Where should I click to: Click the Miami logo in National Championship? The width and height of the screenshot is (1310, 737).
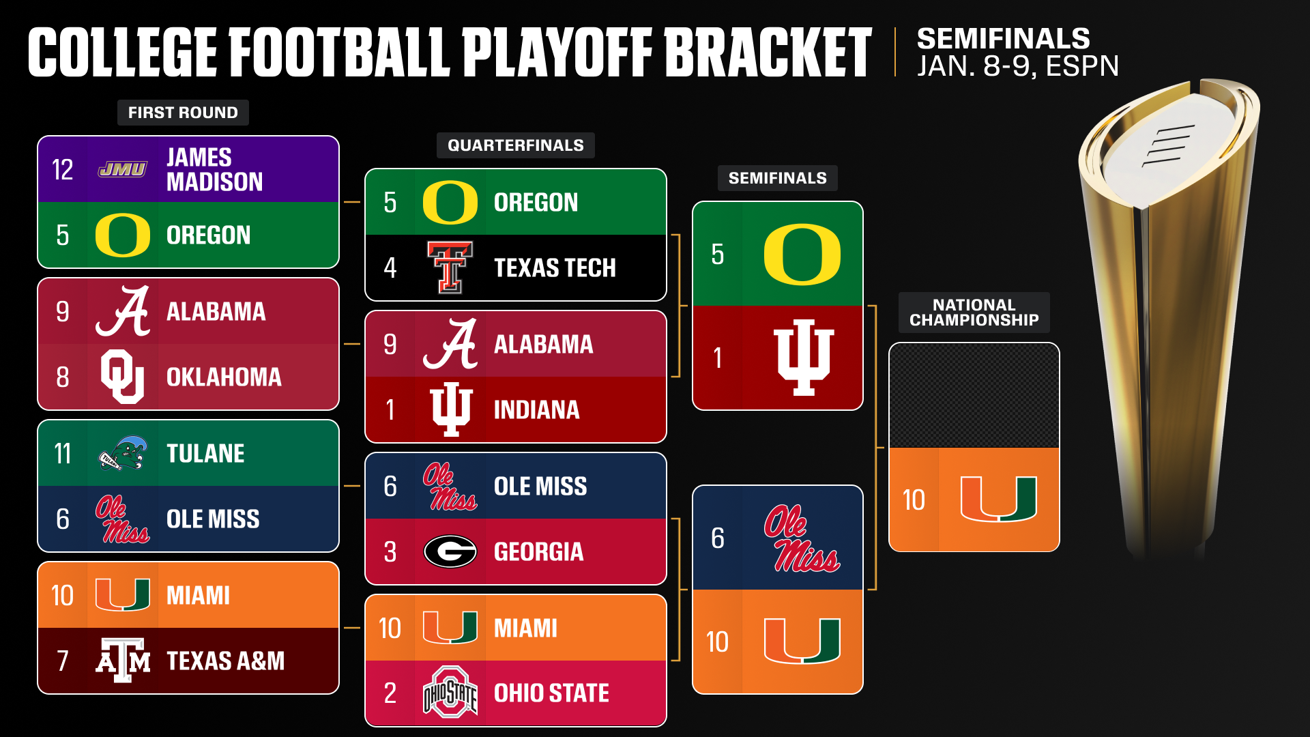point(998,500)
